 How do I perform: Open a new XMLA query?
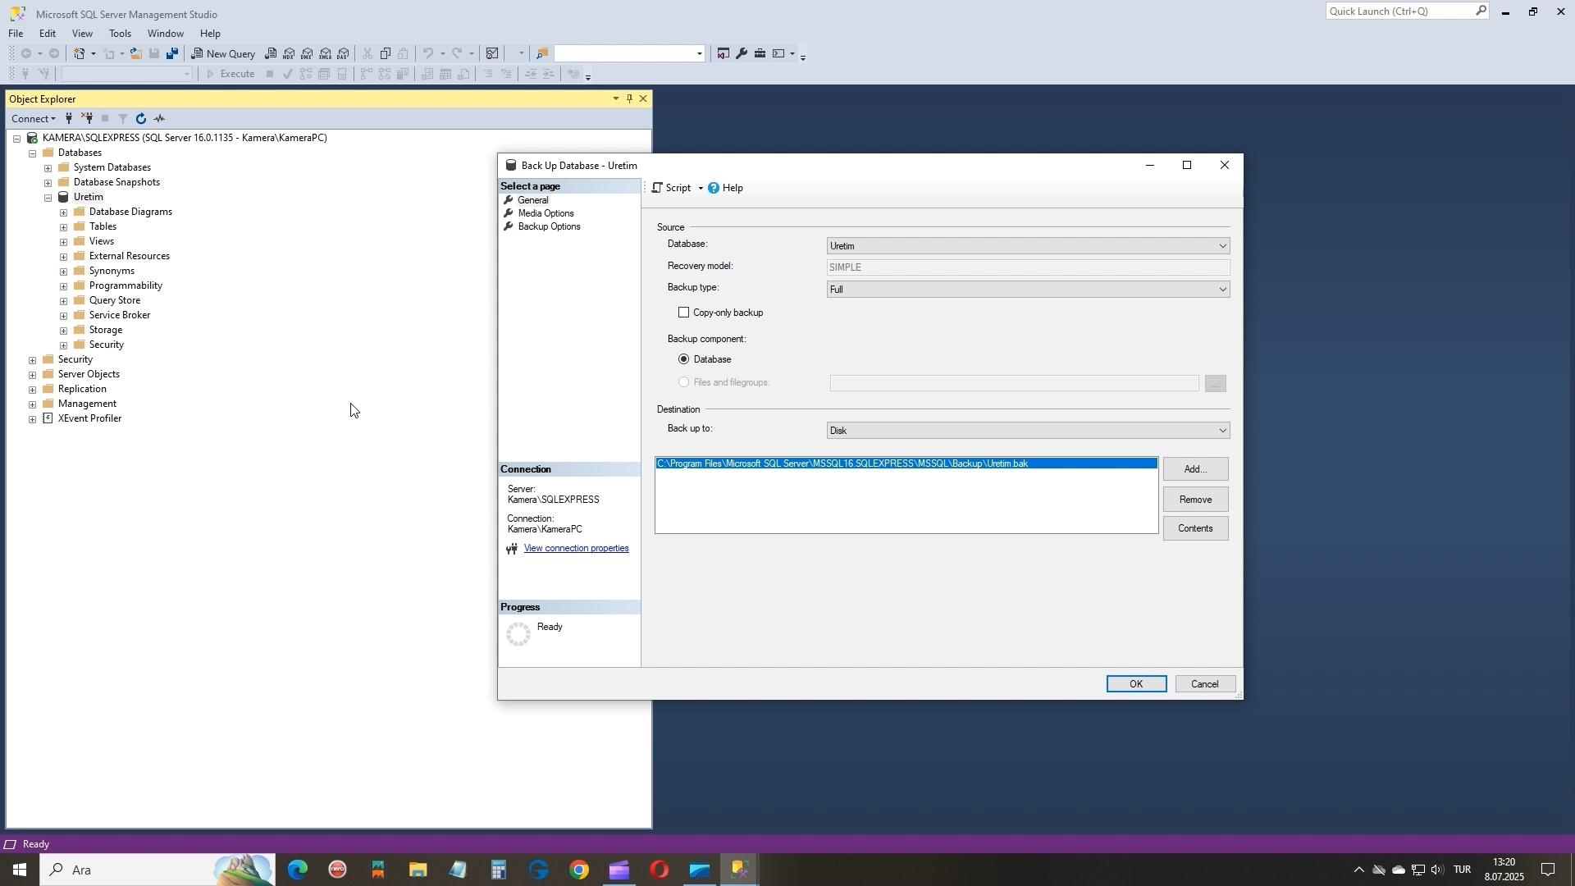[x=326, y=53]
